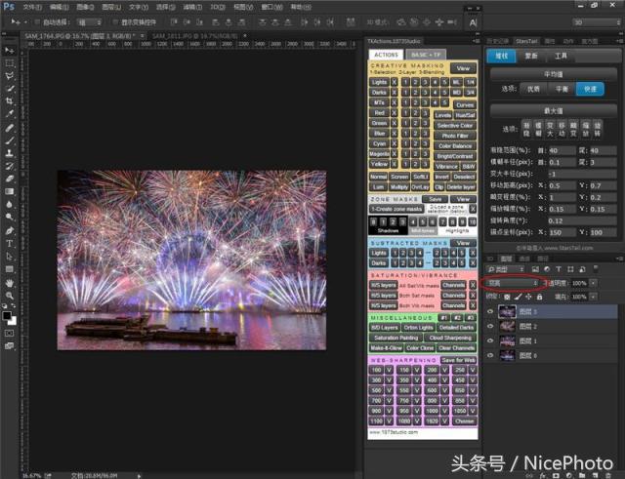Hide layer 1 using its eye icon
Image resolution: width=625 pixels, height=479 pixels.
pos(490,340)
